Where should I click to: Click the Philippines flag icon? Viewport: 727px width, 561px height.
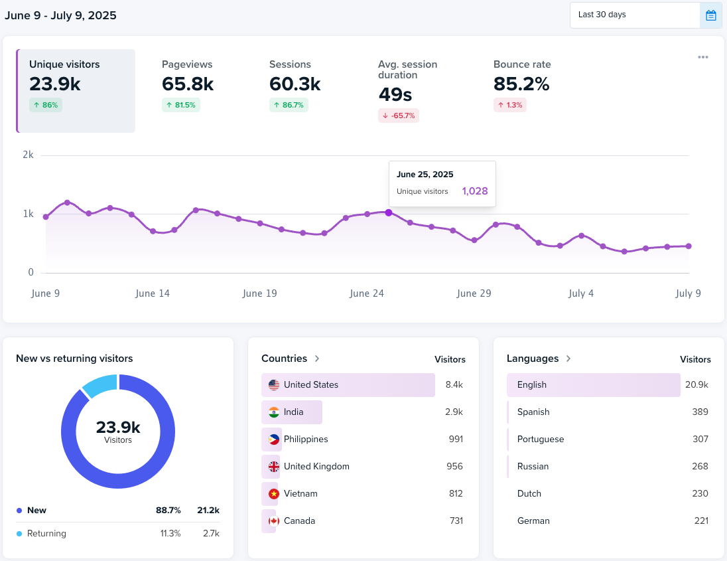pos(271,439)
